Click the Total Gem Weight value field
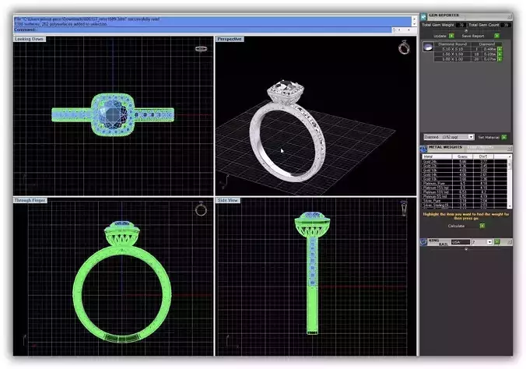Viewport: 526px width, 369px height. tap(461, 25)
